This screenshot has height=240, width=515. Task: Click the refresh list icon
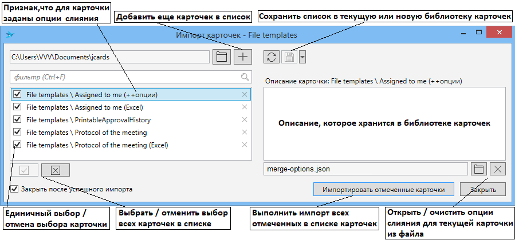coord(272,57)
